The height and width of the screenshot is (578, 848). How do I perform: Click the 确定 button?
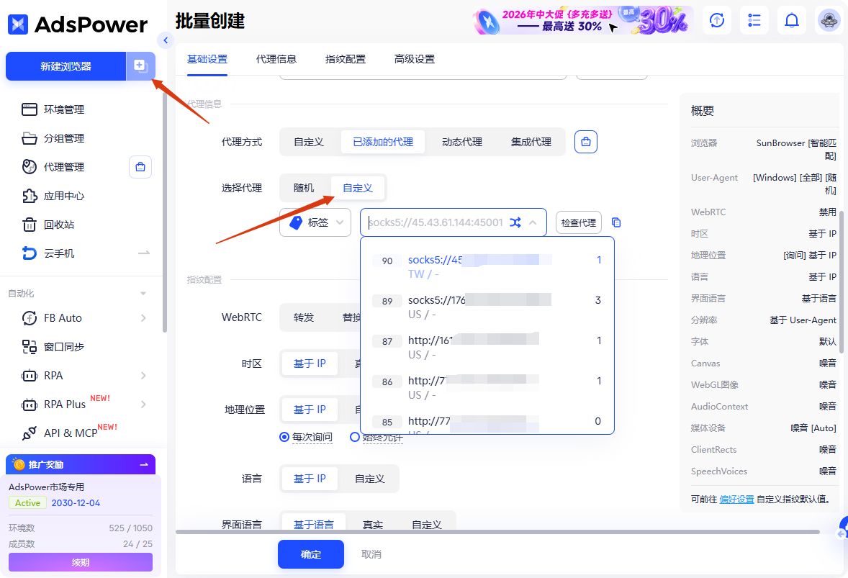(x=311, y=554)
